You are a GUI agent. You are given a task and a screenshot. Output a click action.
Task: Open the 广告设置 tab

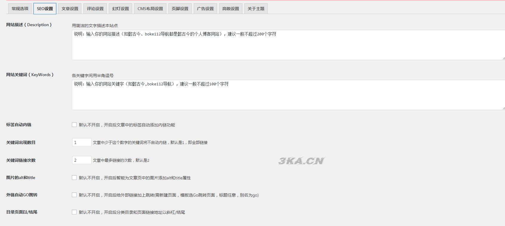point(205,9)
